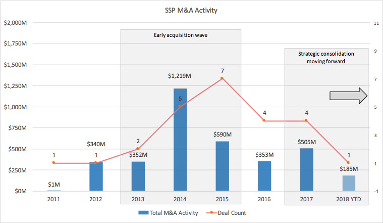Select the 2012 bar labeled $340M
Viewport: 383px width, 223px height.
click(x=96, y=176)
